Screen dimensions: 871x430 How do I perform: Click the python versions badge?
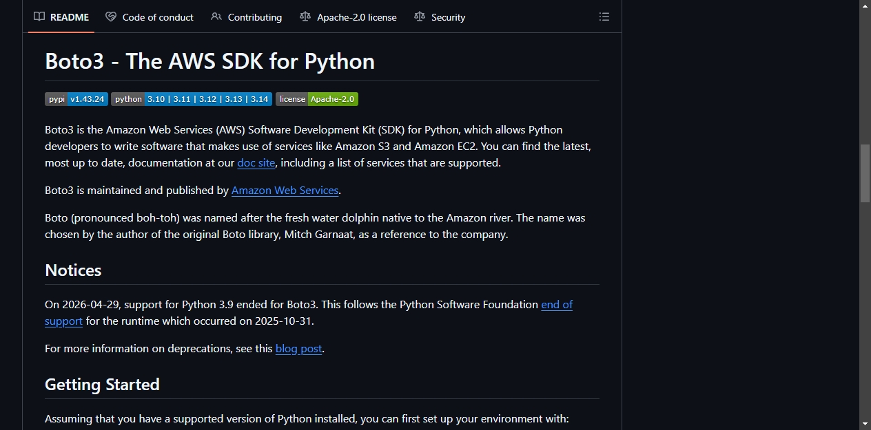click(192, 99)
